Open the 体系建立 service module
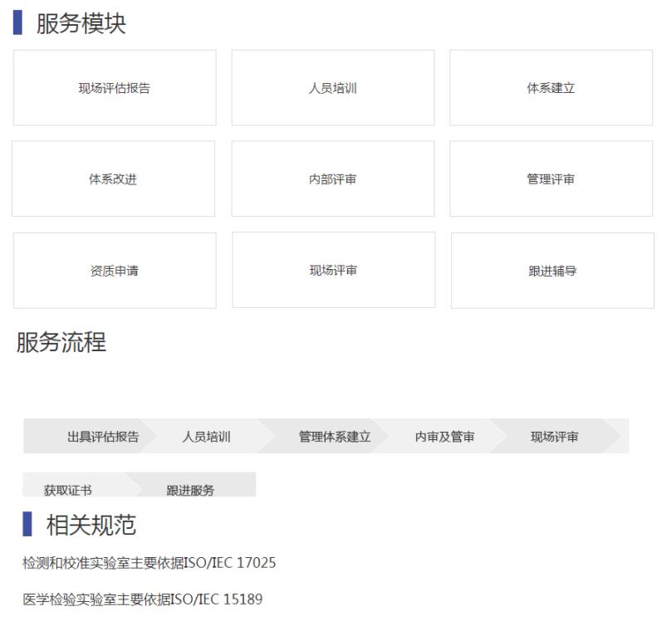The height and width of the screenshot is (631, 672). [x=551, y=88]
